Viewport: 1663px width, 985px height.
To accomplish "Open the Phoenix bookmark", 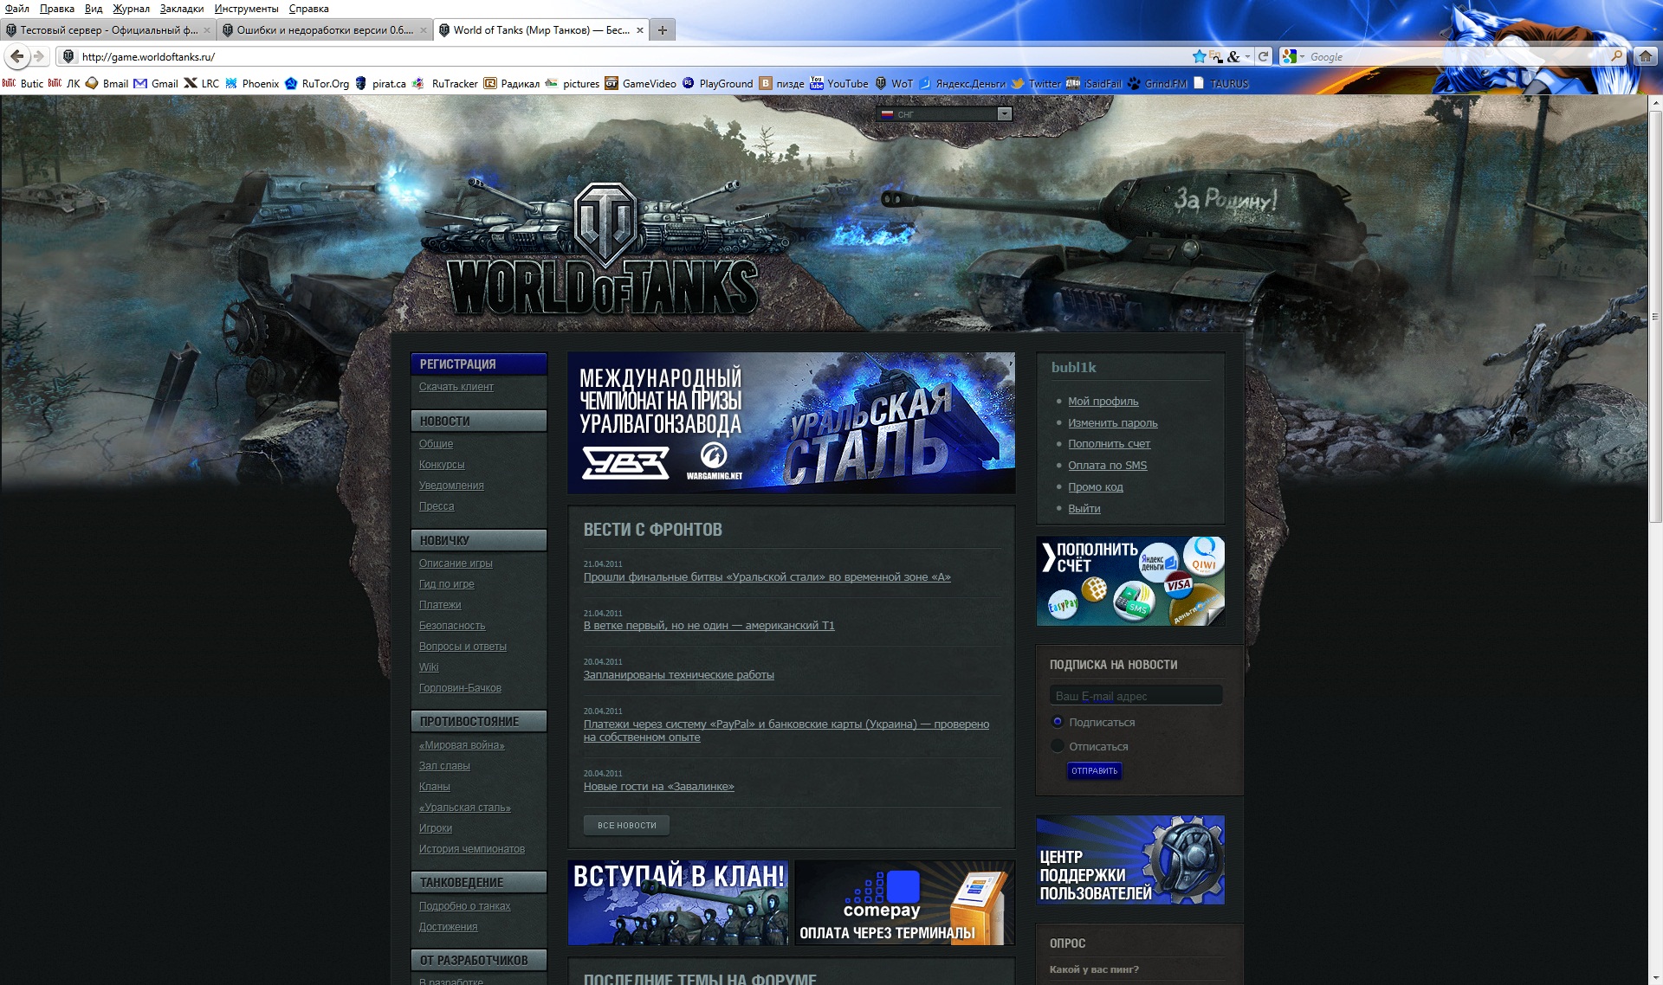I will pyautogui.click(x=252, y=84).
